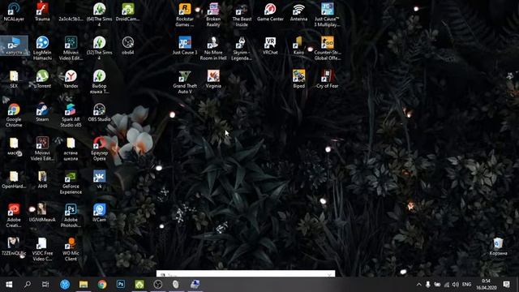Viewport: 519px width, 292px height.
Task: Switch the ENG input language
Action: click(x=467, y=285)
